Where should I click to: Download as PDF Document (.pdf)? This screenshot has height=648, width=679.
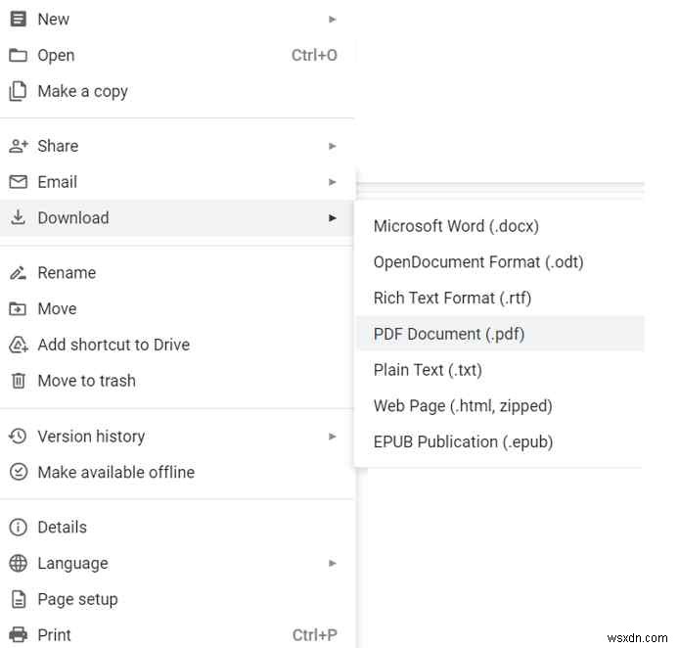(500, 334)
